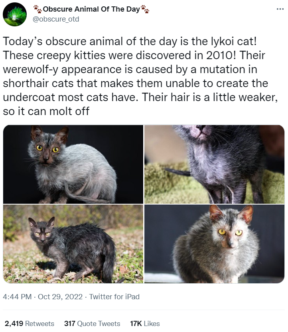
Task: Open the bottom-left black cat on grass photo
Action: 73,244
